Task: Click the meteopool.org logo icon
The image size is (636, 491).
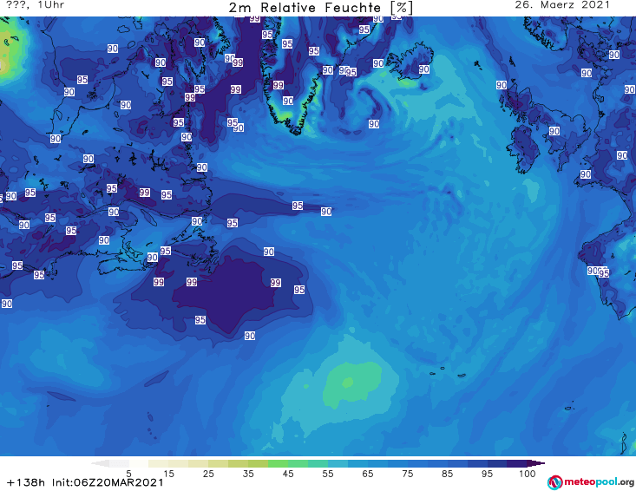Action: (554, 482)
